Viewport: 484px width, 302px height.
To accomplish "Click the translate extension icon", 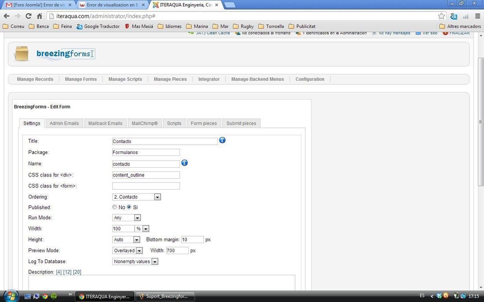I will [x=454, y=16].
